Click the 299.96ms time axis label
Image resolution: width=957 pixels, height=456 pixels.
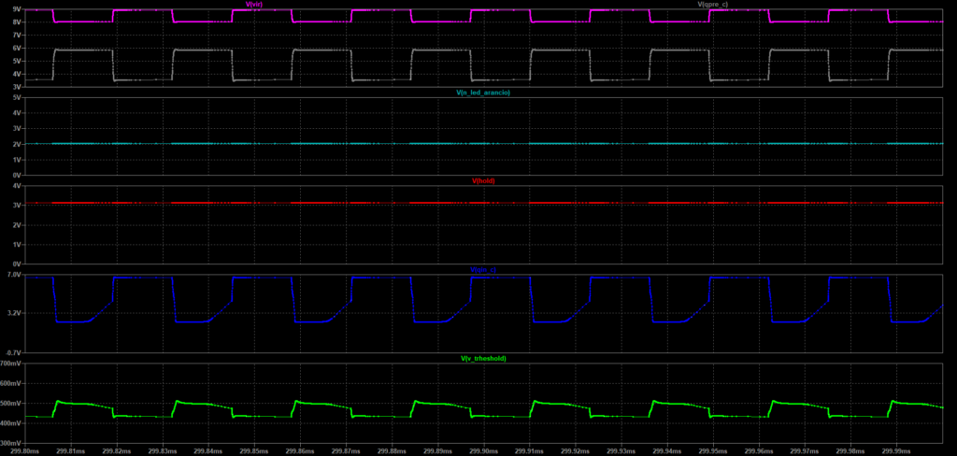[759, 451]
